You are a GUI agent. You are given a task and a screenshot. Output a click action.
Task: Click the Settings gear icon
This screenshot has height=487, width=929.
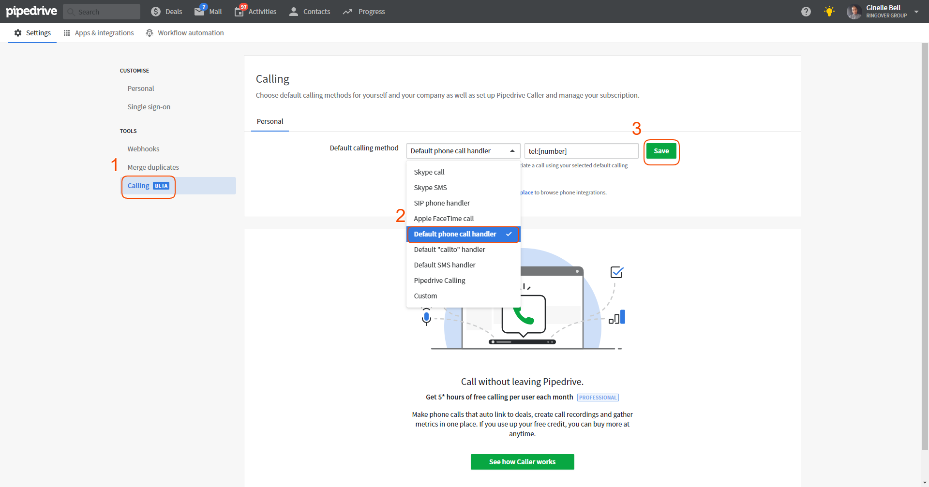point(18,33)
